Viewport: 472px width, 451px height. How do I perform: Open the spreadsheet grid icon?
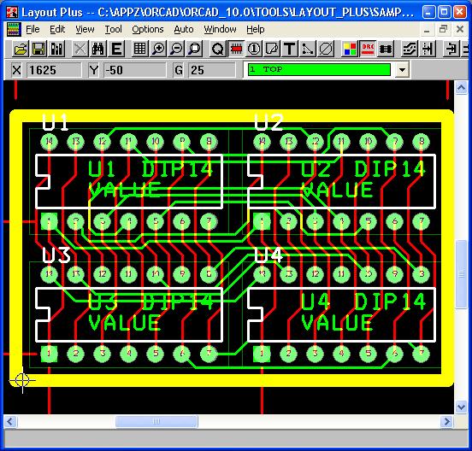[140, 49]
